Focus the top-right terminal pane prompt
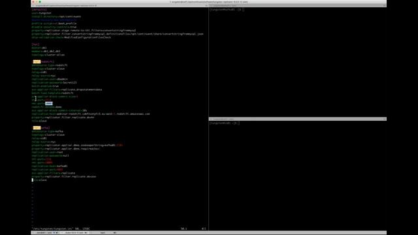418x235 pixels. [x=227, y=10]
